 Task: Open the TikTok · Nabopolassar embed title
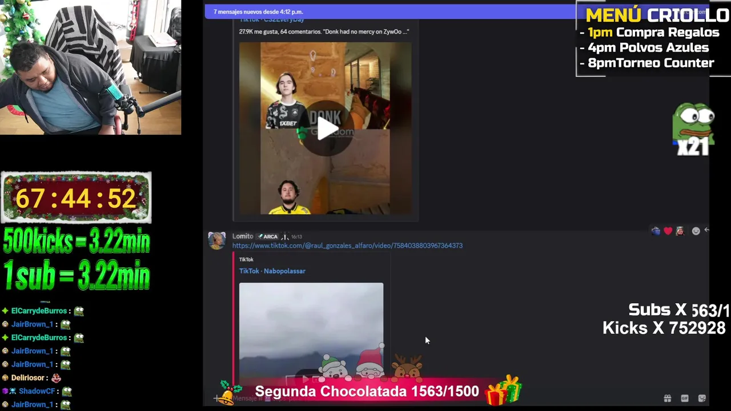(x=272, y=271)
